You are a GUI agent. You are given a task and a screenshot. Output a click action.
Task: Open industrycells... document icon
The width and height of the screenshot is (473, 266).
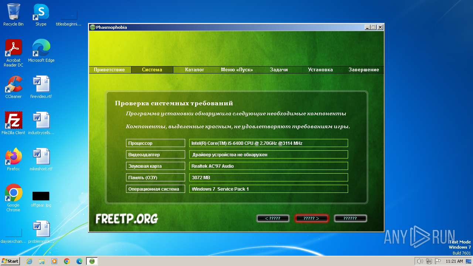pos(41,123)
